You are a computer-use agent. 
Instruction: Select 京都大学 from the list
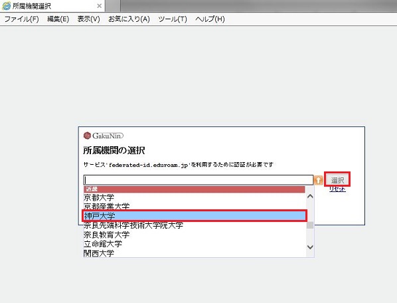(x=195, y=197)
